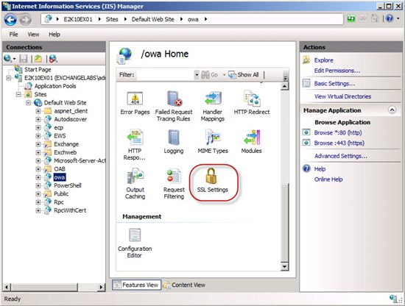Open the View menu

(33, 35)
